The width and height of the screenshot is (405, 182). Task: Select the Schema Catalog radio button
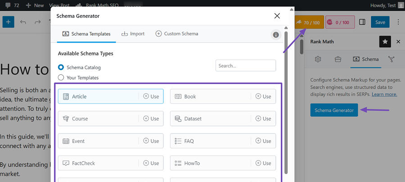point(61,67)
